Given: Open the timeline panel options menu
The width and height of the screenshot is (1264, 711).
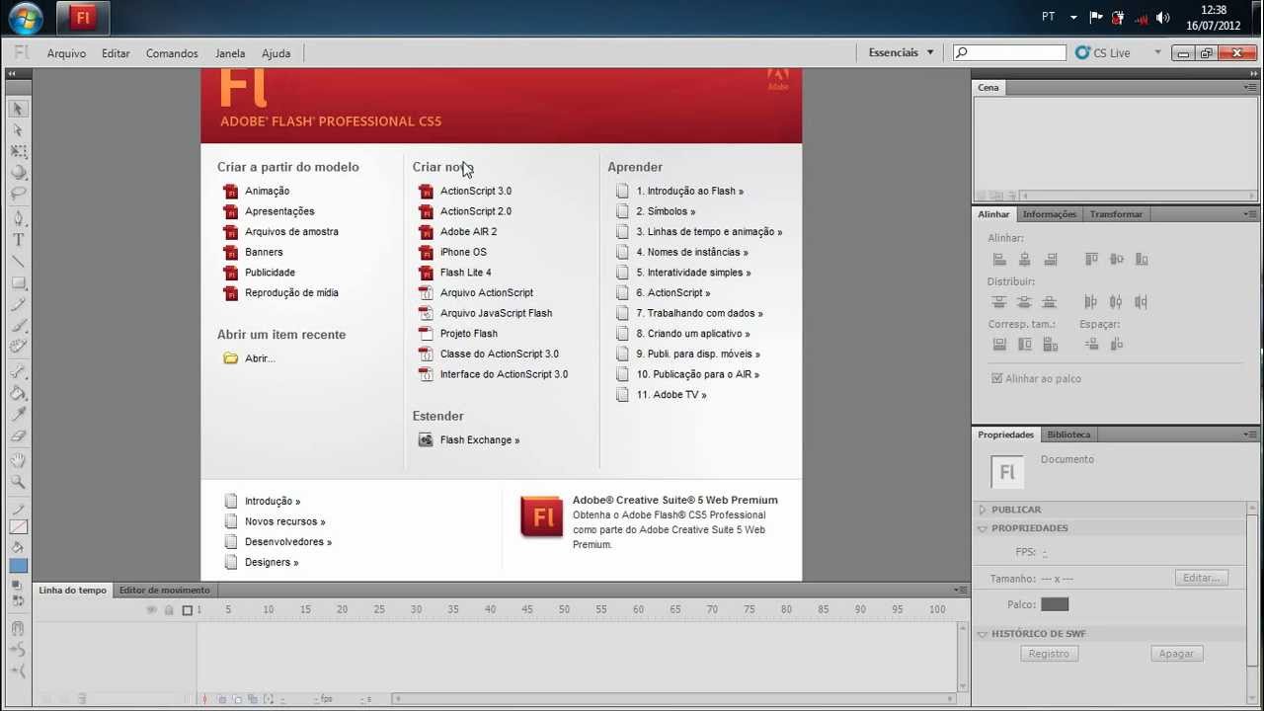Looking at the screenshot, I should pos(961,591).
